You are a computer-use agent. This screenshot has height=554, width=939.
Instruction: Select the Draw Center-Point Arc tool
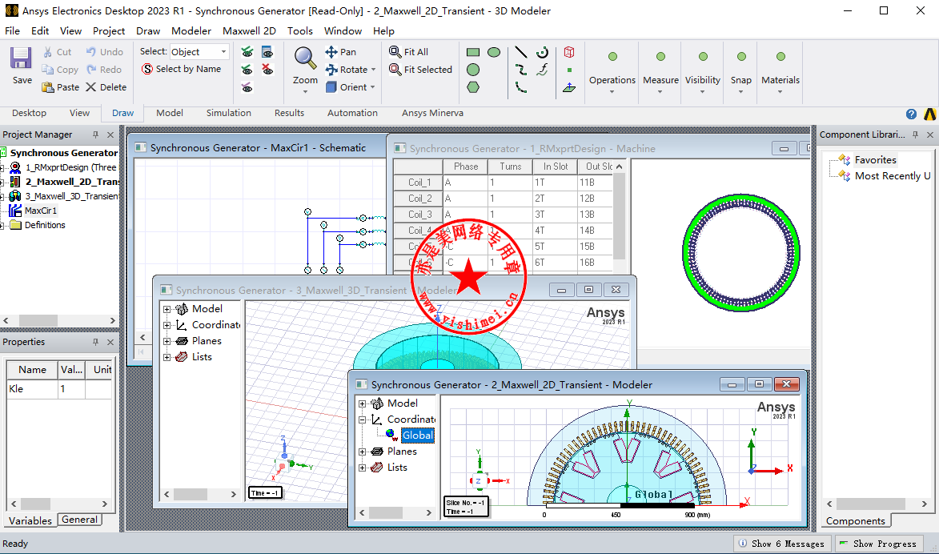pyautogui.click(x=542, y=53)
